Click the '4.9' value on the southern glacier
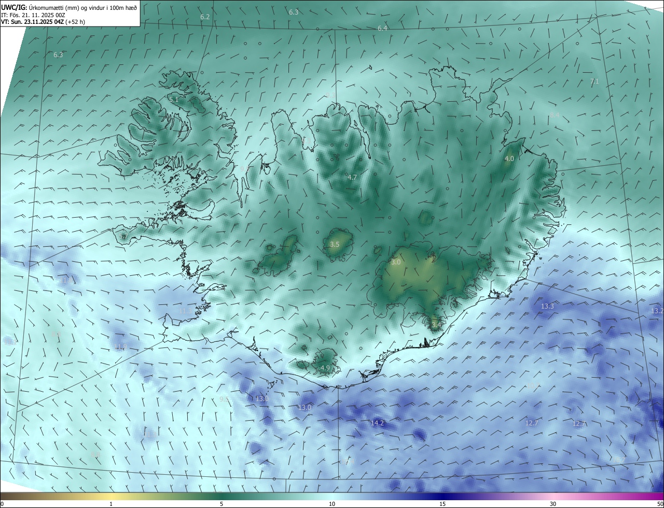 tap(325, 368)
